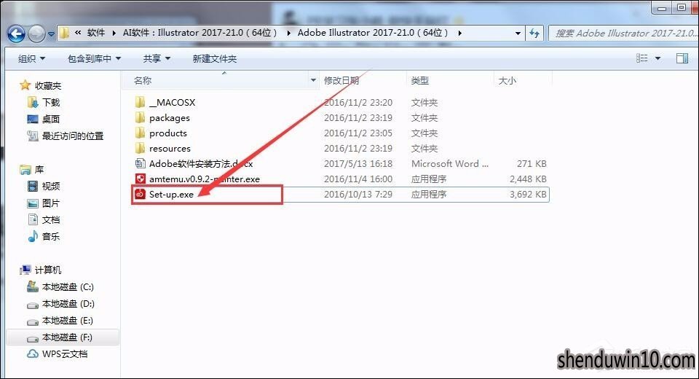Select the resources folder icon
699x379 pixels.
click(x=140, y=148)
